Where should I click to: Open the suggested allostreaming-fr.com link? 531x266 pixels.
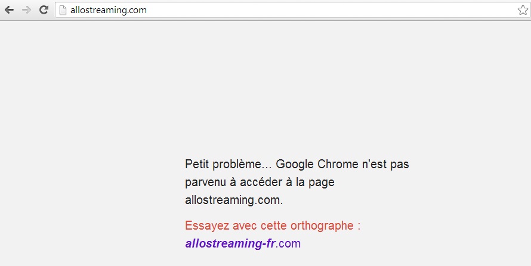(x=243, y=243)
